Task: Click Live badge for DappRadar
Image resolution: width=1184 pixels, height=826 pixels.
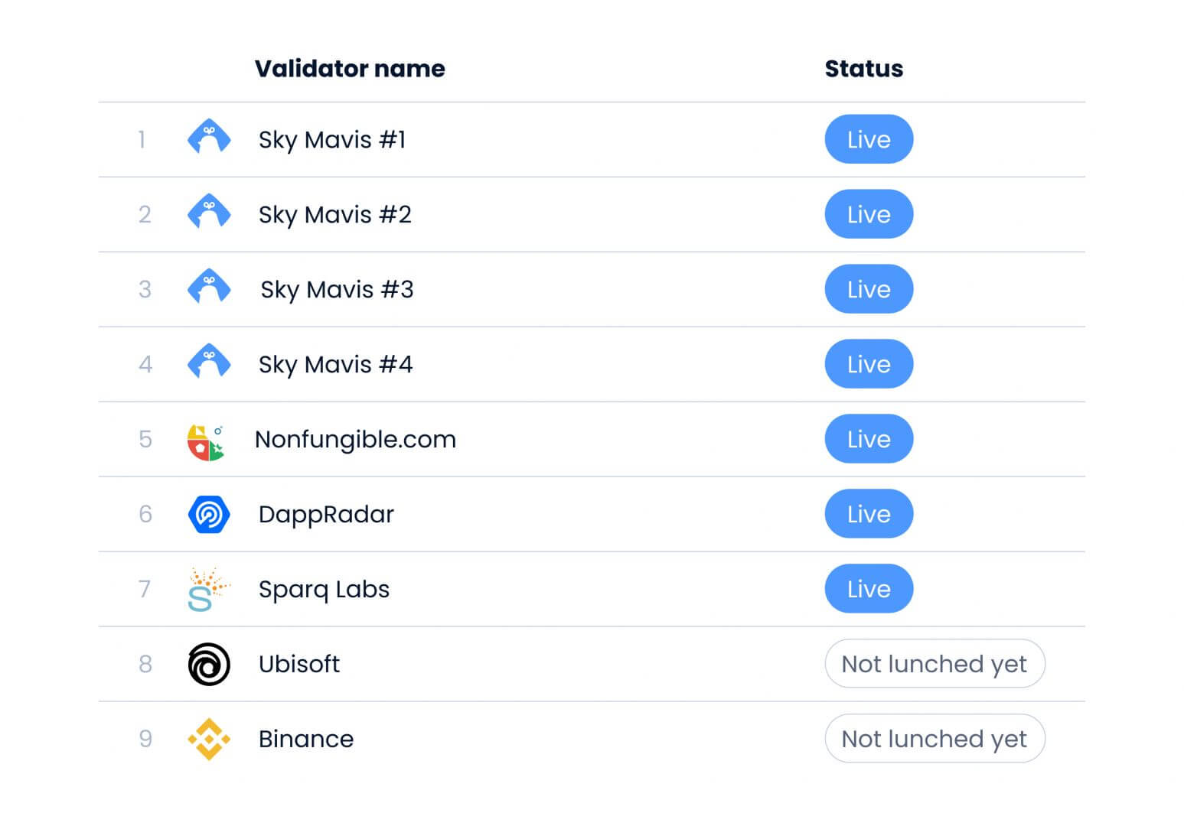Action: pos(869,514)
